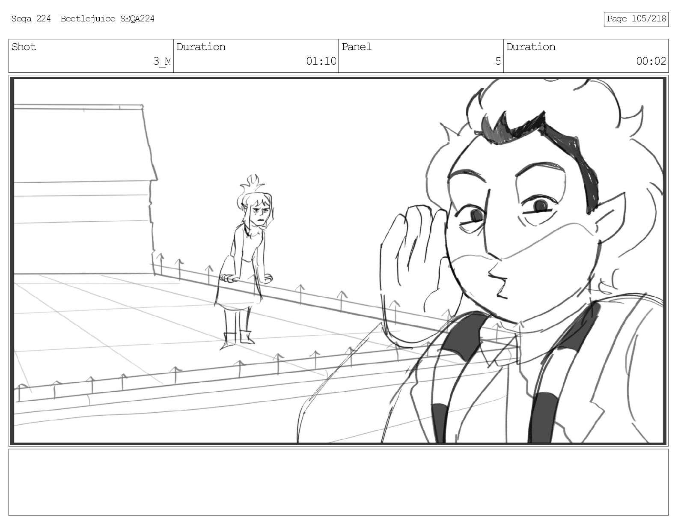Viewport: 678px width, 524px height.
Task: Click the 'Duration' label beside the Panel field
Action: click(x=531, y=47)
